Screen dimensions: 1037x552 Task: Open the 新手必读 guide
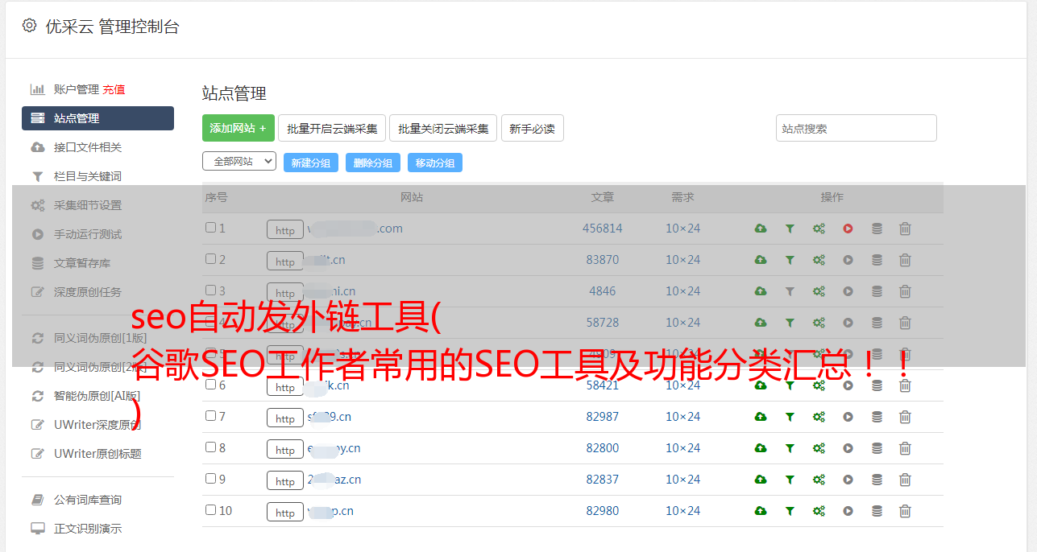pos(533,128)
